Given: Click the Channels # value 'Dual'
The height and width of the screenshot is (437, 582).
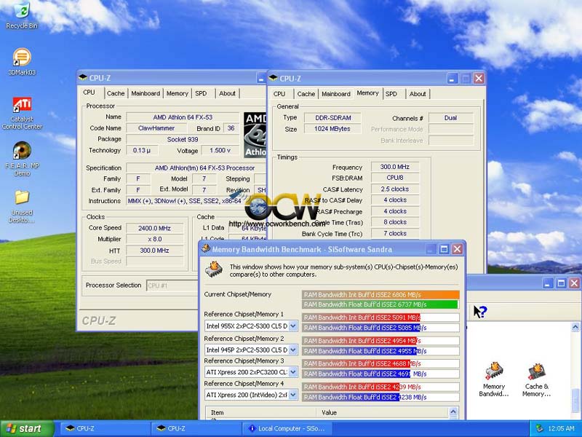Looking at the screenshot, I should (x=450, y=118).
